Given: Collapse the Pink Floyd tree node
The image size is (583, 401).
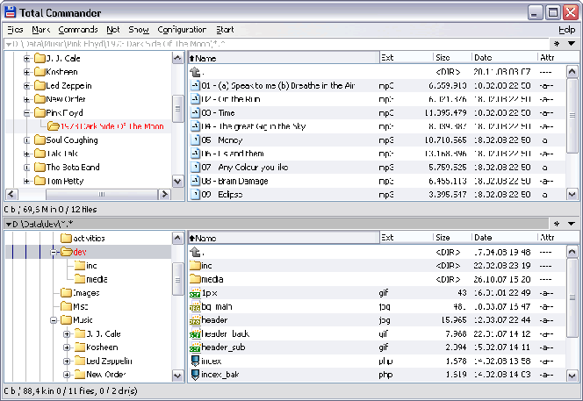Looking at the screenshot, I should (26, 112).
